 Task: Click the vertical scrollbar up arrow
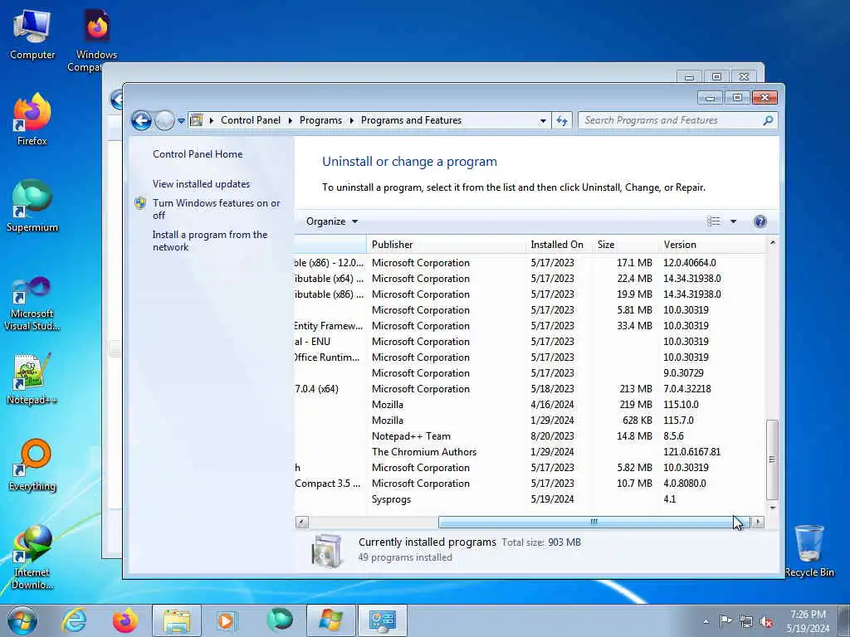(773, 243)
